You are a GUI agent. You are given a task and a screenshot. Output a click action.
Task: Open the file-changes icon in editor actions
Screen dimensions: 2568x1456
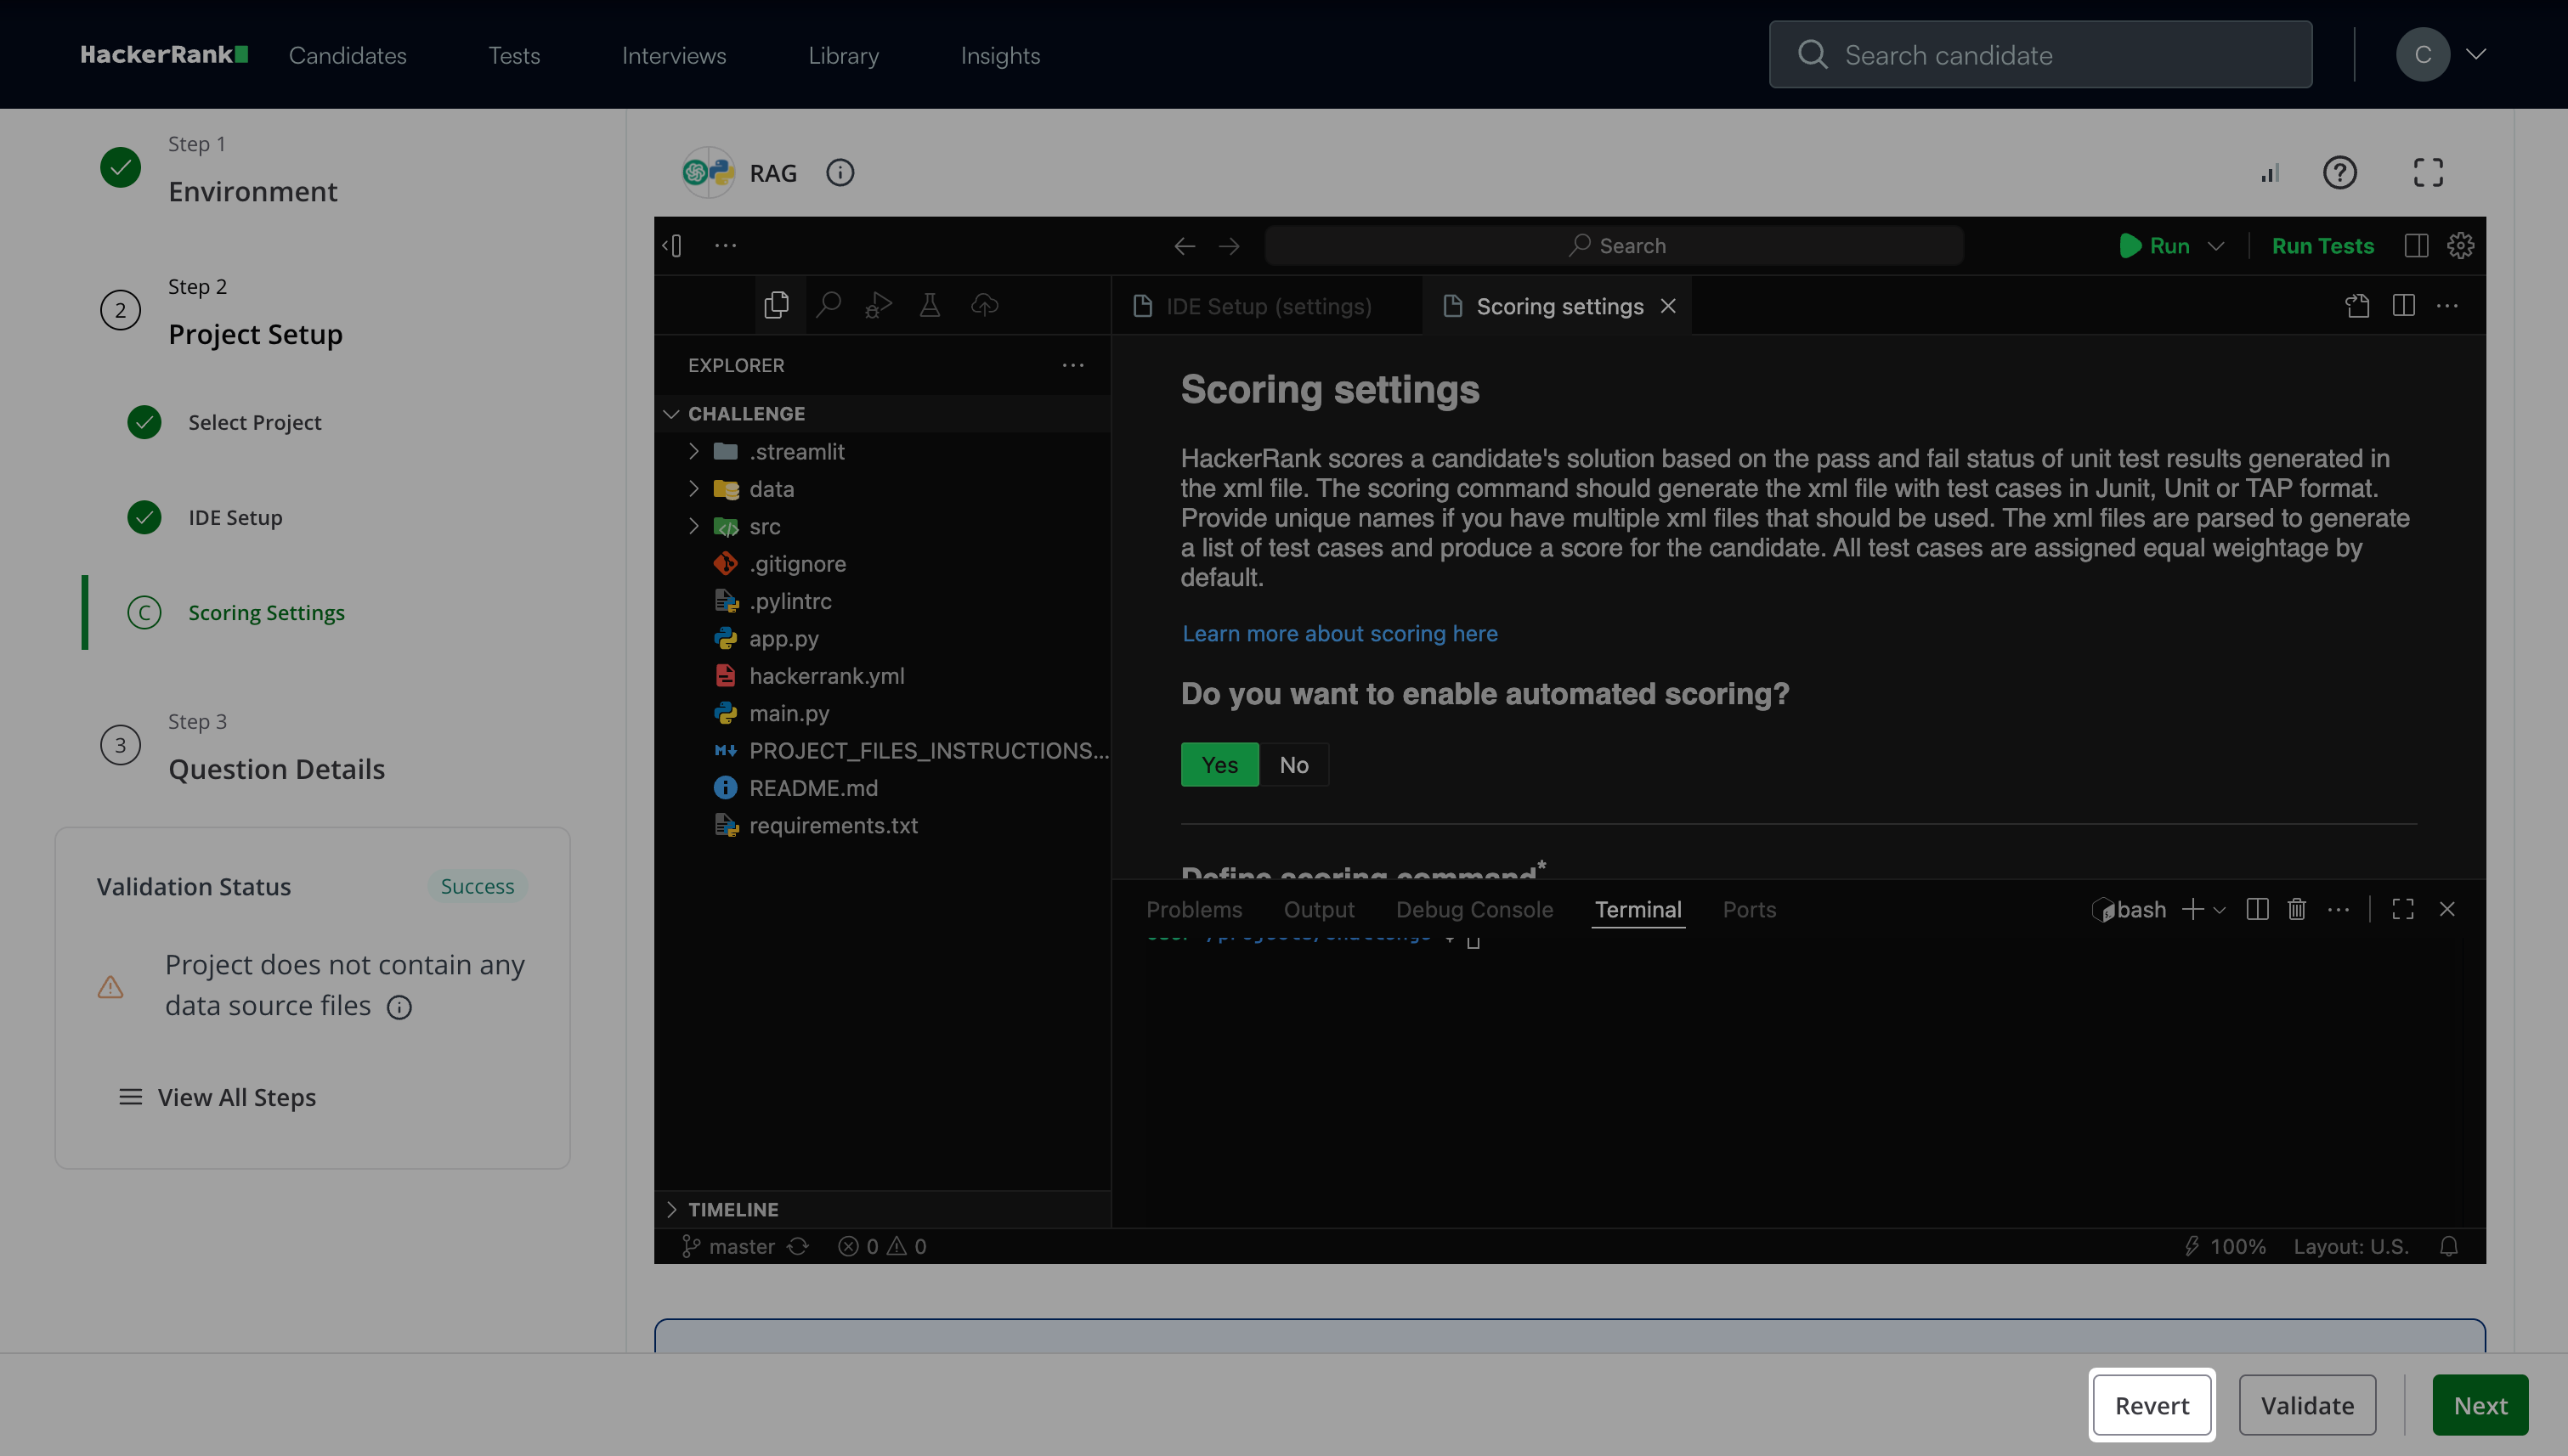coord(2357,306)
